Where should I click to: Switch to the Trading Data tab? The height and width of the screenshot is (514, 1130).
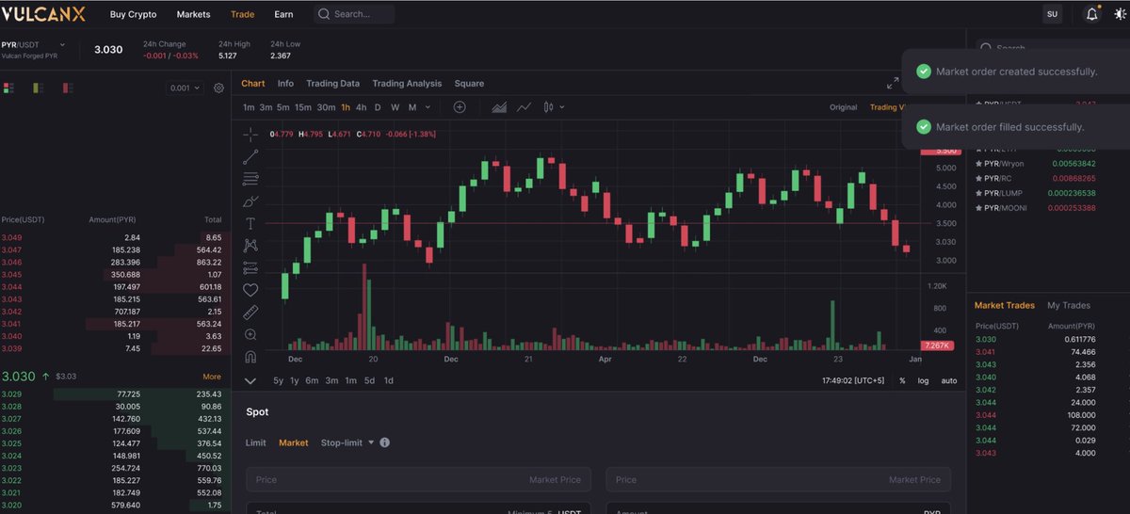[332, 83]
